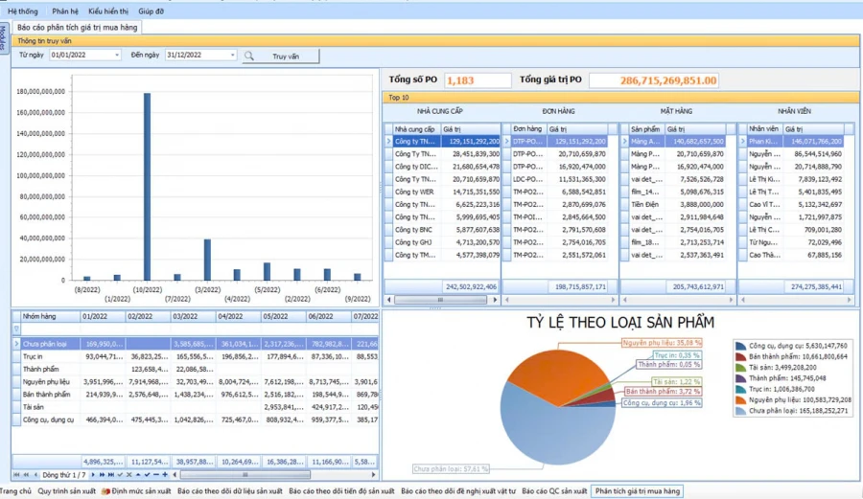863x499 pixels.
Task: Open the Phân hệ menu
Action: [x=65, y=11]
